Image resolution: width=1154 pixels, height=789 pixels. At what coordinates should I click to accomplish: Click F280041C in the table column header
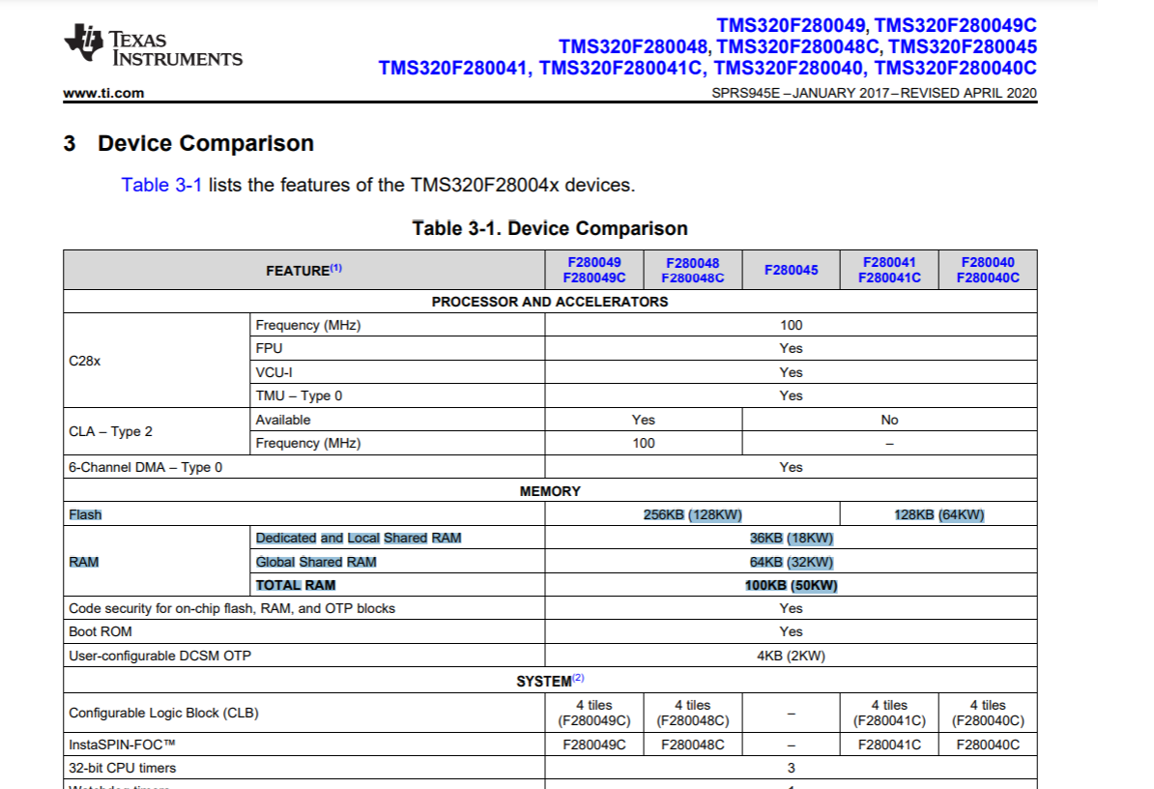click(x=889, y=278)
